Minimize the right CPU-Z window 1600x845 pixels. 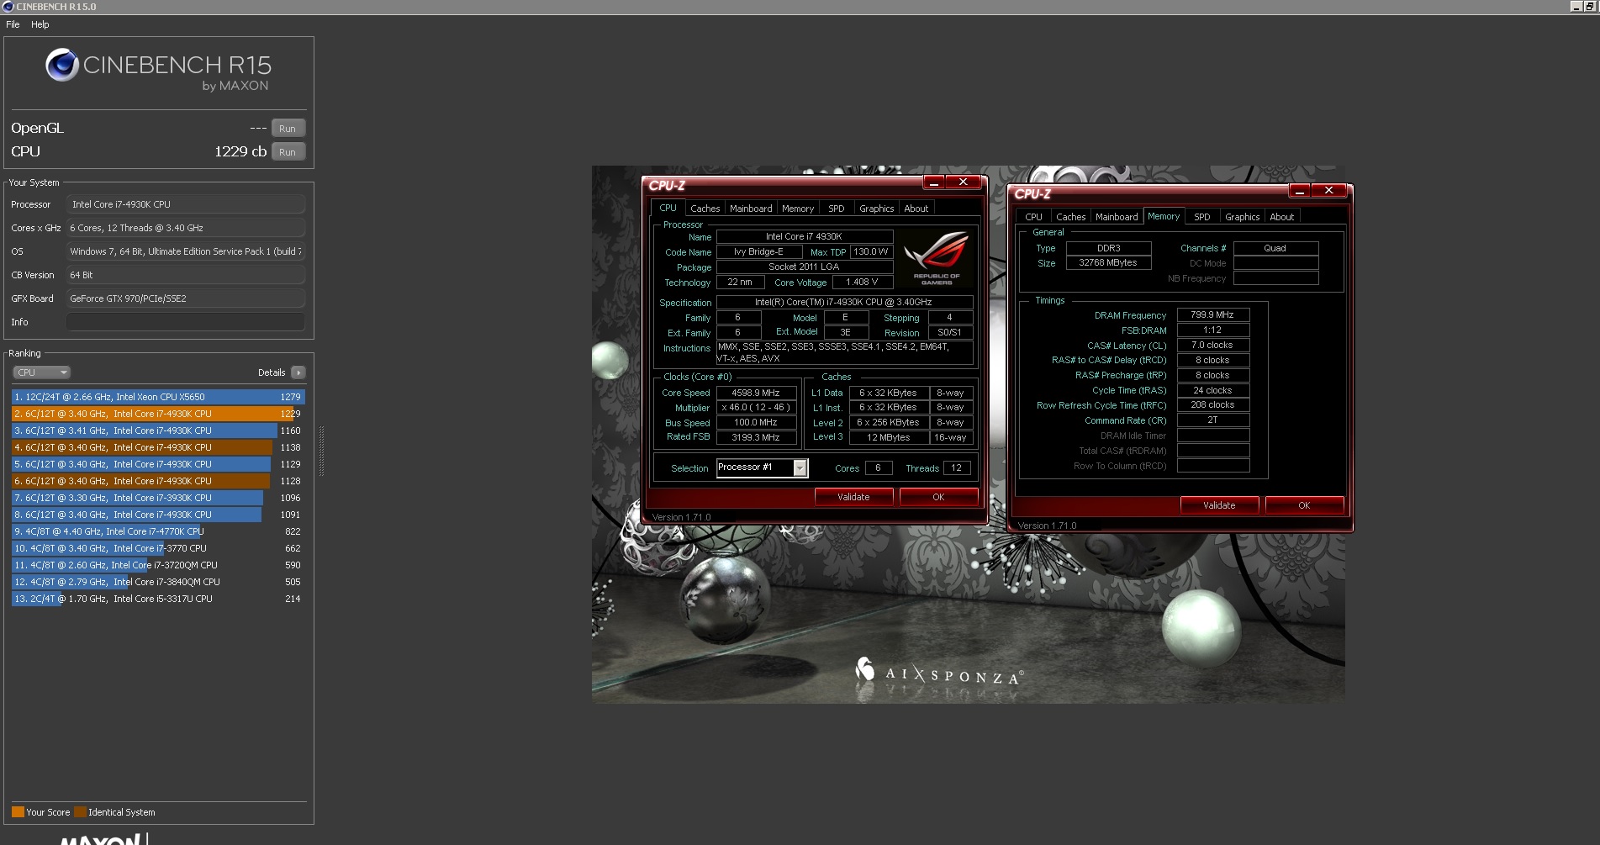tap(1300, 191)
